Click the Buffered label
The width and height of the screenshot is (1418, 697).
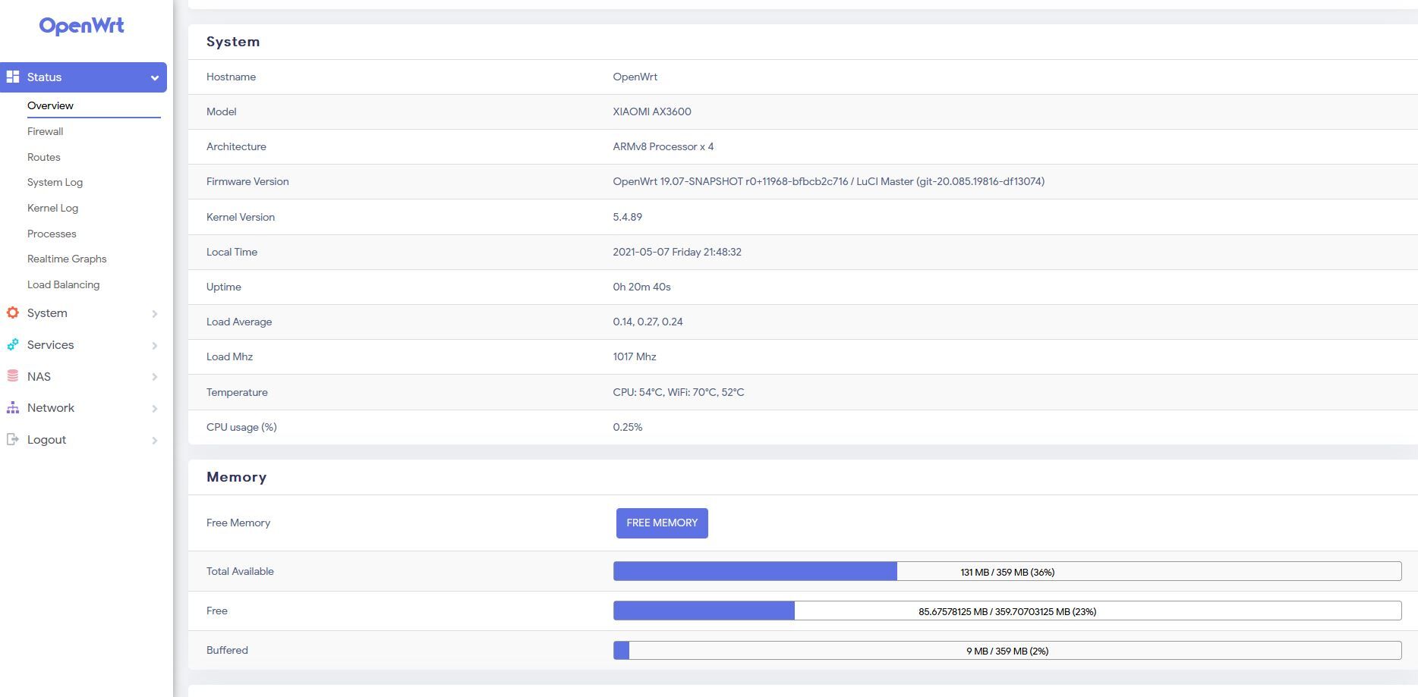[227, 650]
